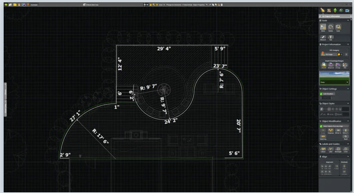Click the 20' 7" dimension label
This screenshot has width=354, height=193.
pos(239,126)
